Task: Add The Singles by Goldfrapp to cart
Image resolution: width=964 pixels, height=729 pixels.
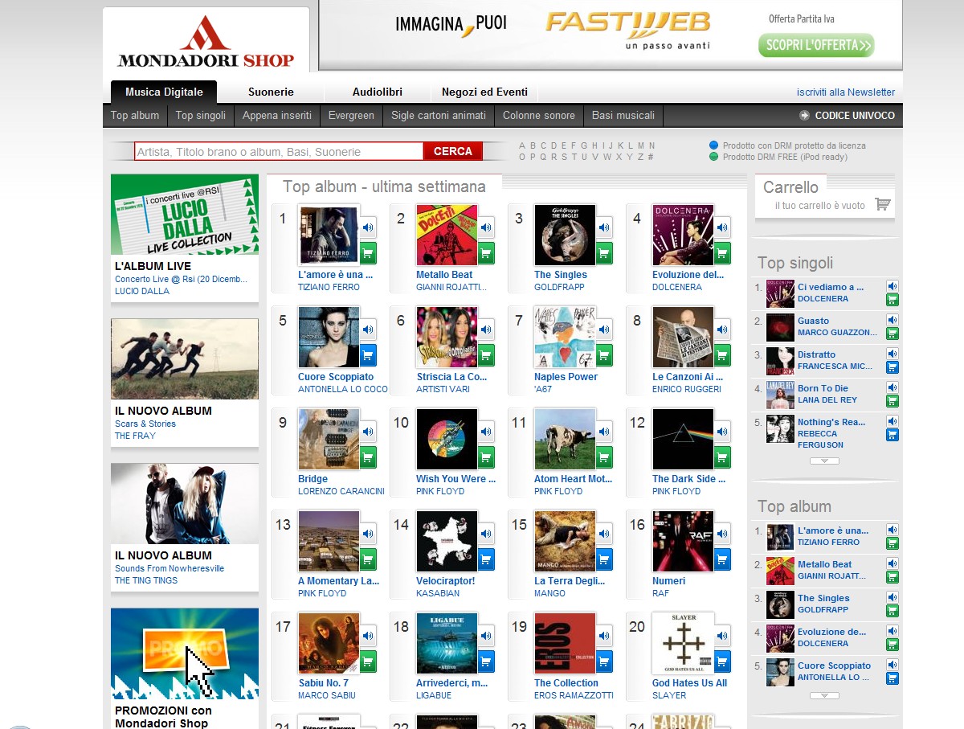Action: click(x=604, y=253)
